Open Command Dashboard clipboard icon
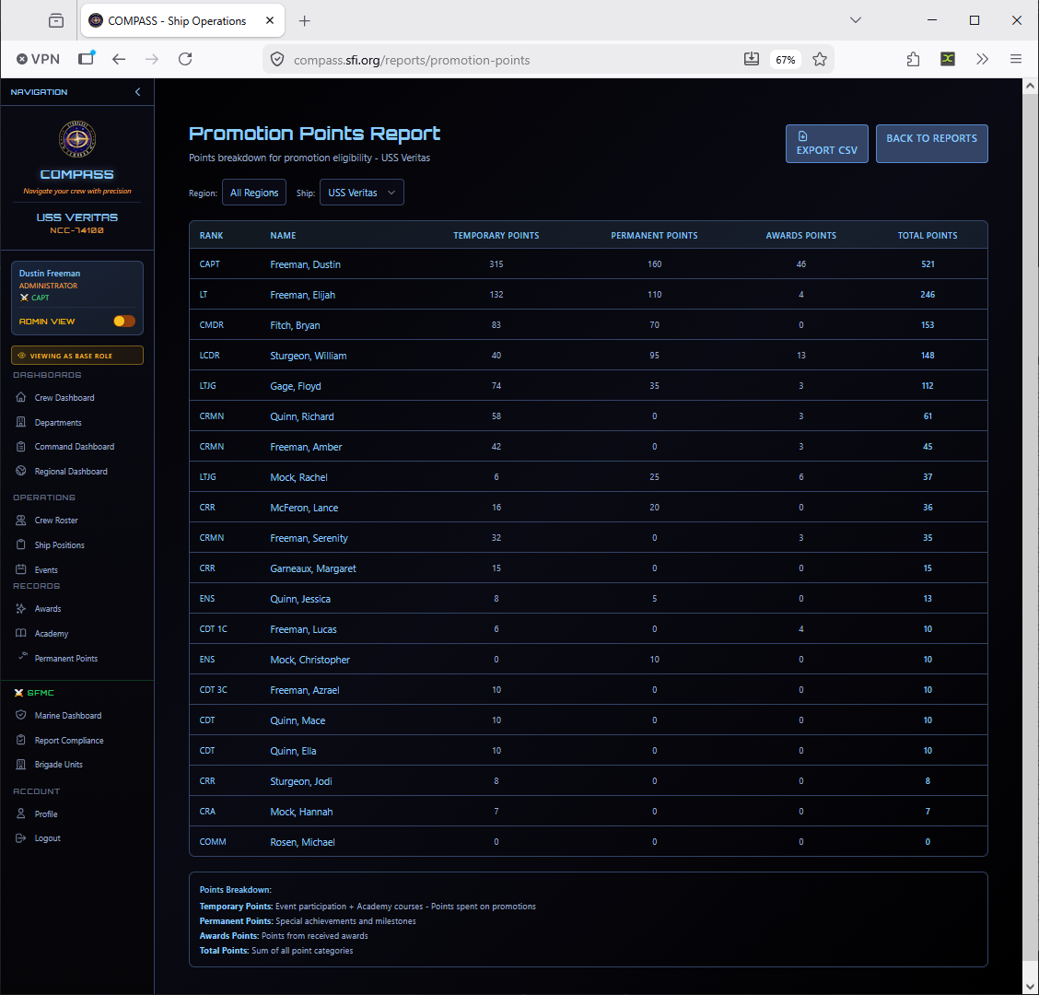 tap(21, 447)
